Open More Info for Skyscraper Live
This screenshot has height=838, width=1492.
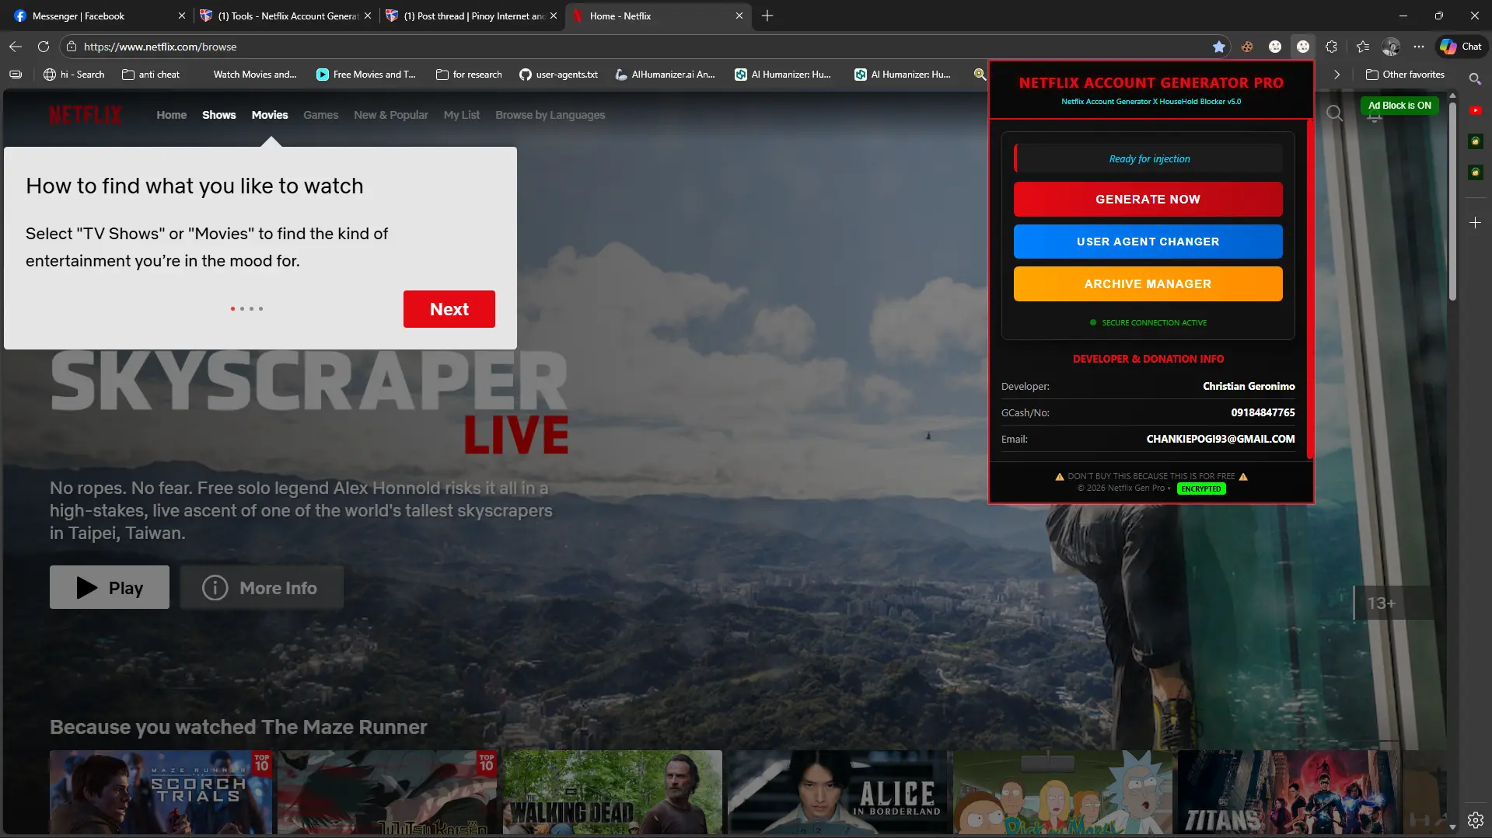click(261, 587)
